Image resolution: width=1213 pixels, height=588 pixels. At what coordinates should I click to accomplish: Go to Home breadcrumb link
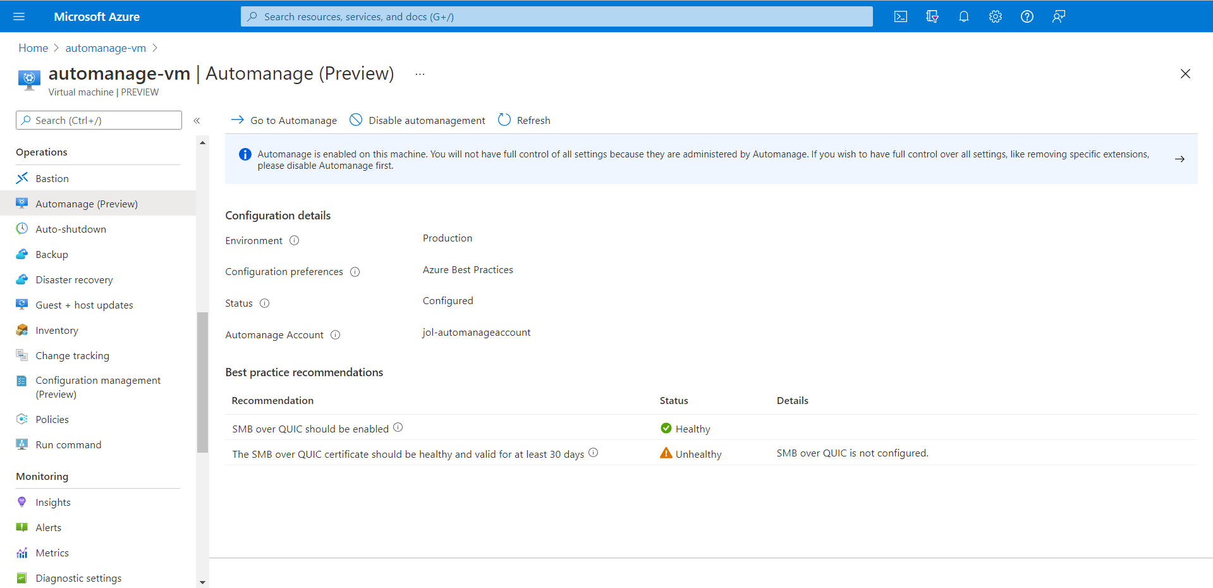34,48
